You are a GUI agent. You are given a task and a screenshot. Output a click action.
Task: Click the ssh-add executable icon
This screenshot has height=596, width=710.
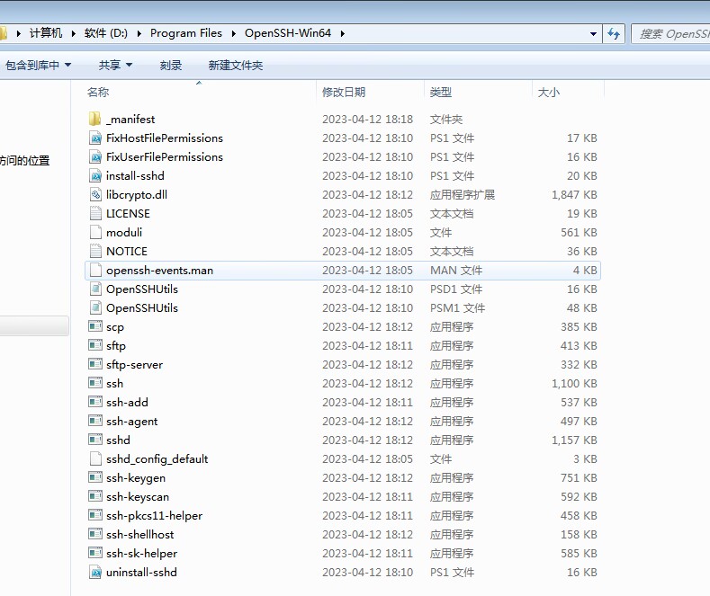pyautogui.click(x=95, y=402)
